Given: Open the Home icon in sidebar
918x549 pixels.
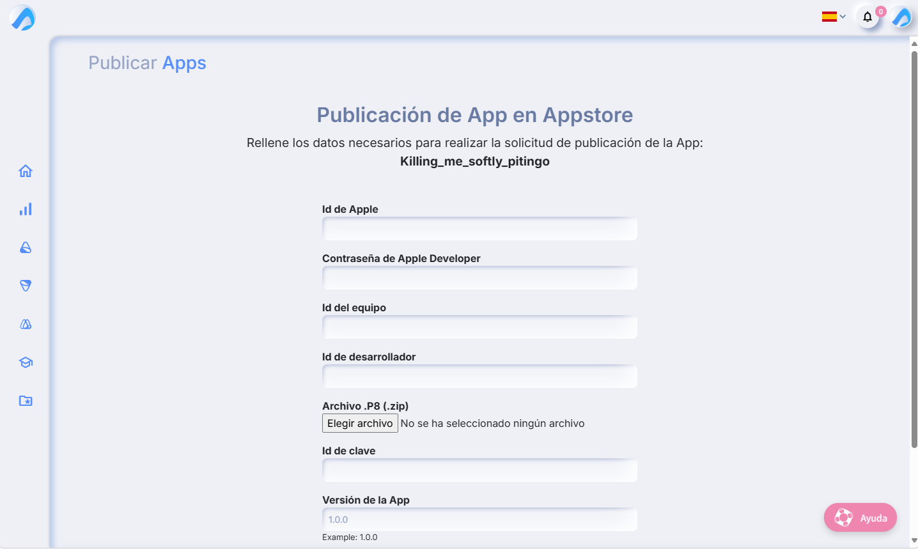Looking at the screenshot, I should [26, 171].
